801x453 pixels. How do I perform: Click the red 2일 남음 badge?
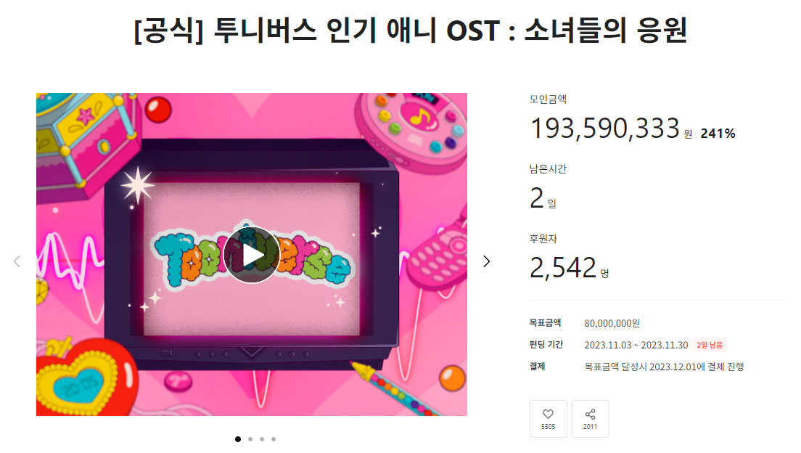click(710, 345)
